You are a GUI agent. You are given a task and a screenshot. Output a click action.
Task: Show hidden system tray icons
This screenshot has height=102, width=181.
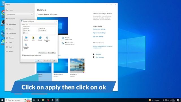click(161, 100)
